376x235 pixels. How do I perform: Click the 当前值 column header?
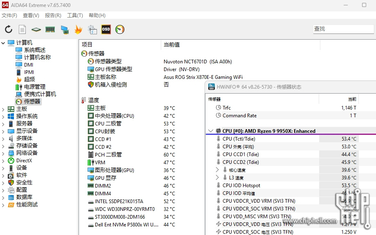[x=241, y=45]
